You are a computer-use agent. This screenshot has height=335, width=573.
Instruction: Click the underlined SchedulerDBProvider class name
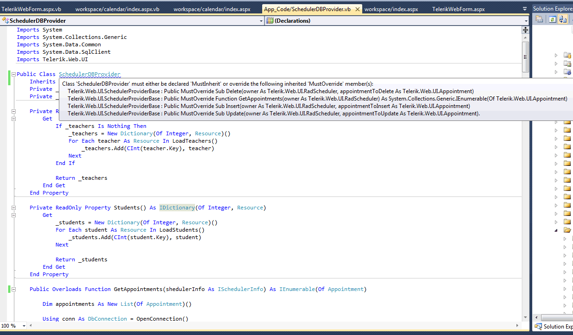click(89, 74)
